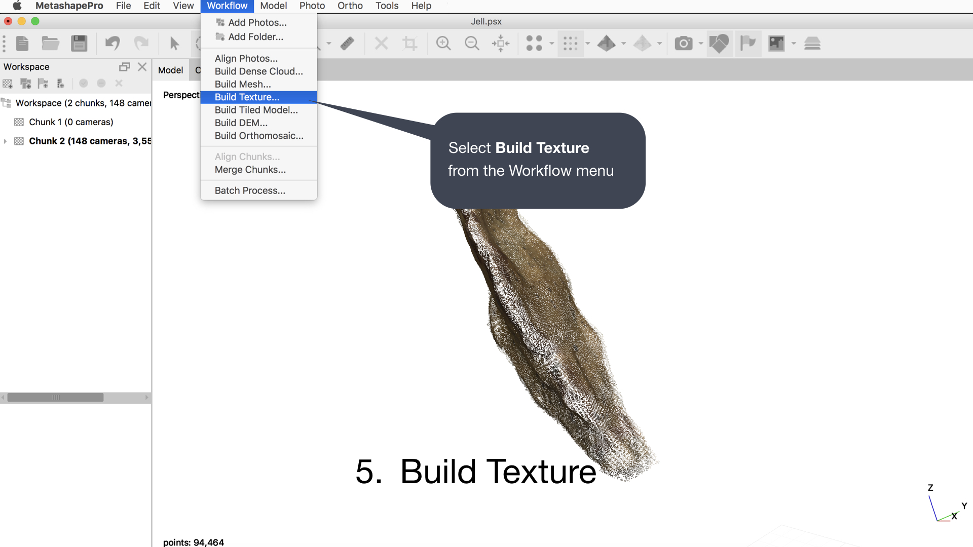Click the Add Chunk workspace icon
The height and width of the screenshot is (547, 973).
[8, 84]
